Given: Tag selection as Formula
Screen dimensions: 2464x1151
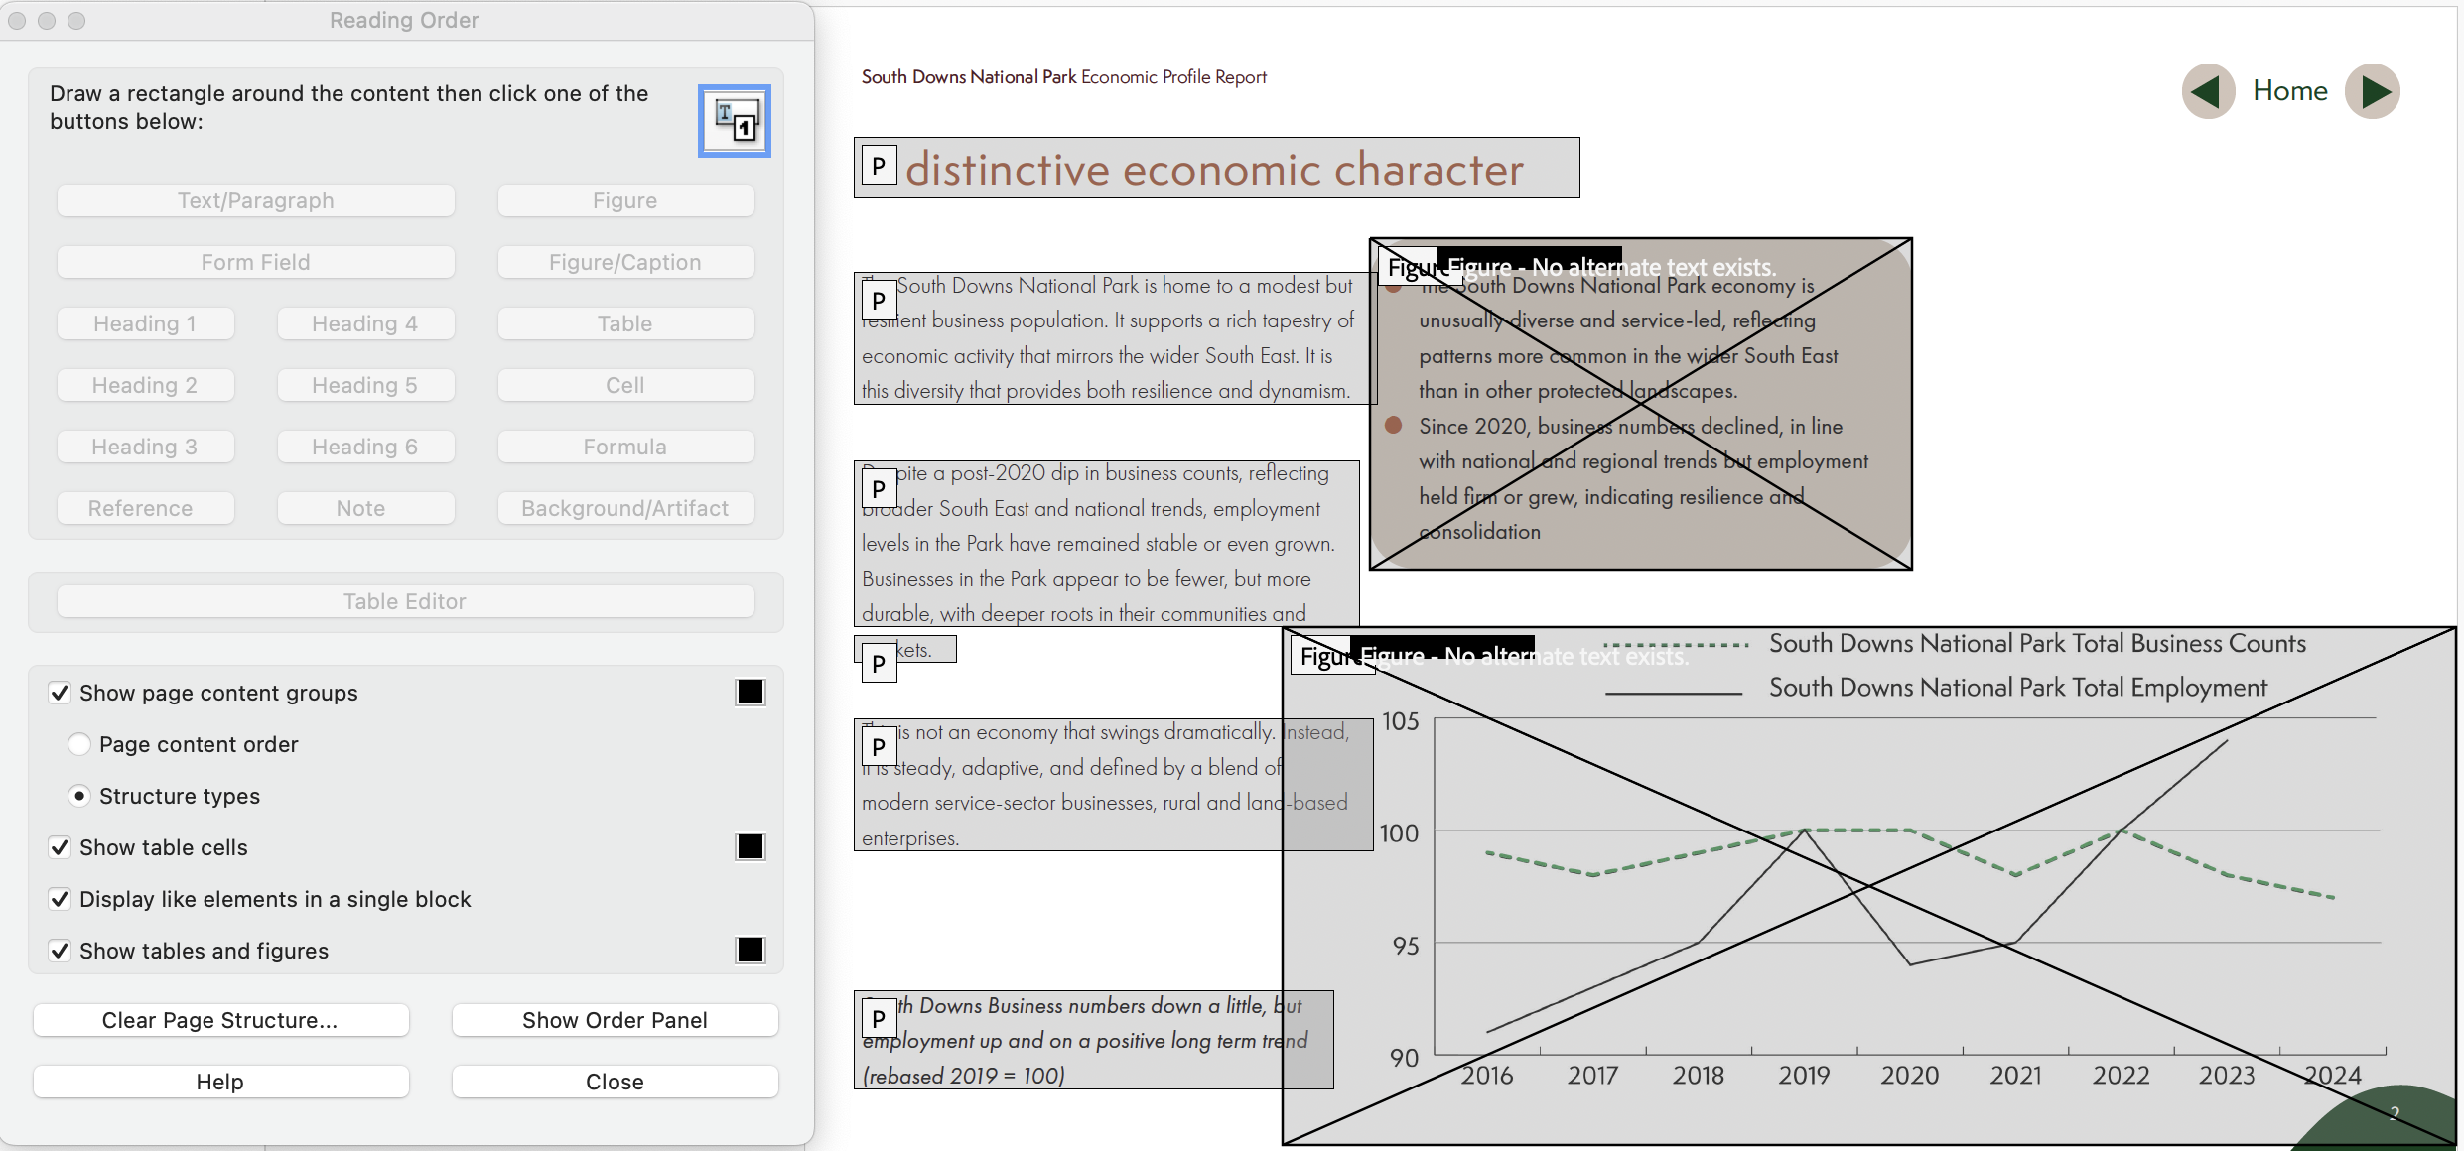Looking at the screenshot, I should pyautogui.click(x=625, y=447).
